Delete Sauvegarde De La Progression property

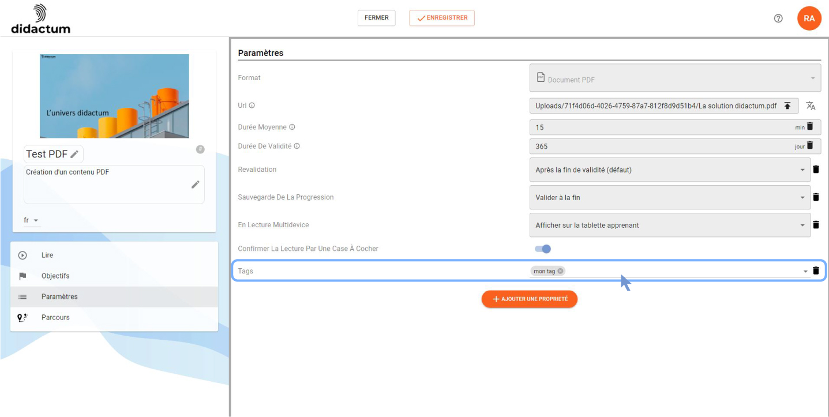[816, 197]
